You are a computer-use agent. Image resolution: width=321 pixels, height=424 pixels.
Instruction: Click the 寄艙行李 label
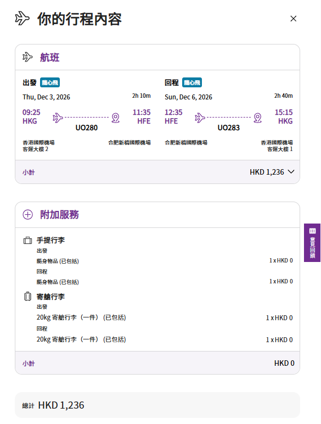pyautogui.click(x=50, y=297)
